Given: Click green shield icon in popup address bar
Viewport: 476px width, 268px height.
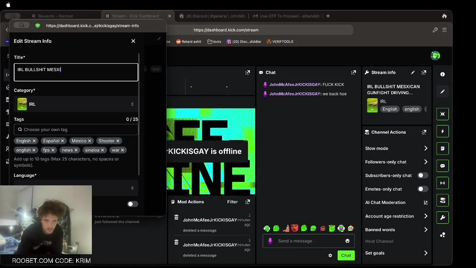Looking at the screenshot, I should click(x=38, y=26).
